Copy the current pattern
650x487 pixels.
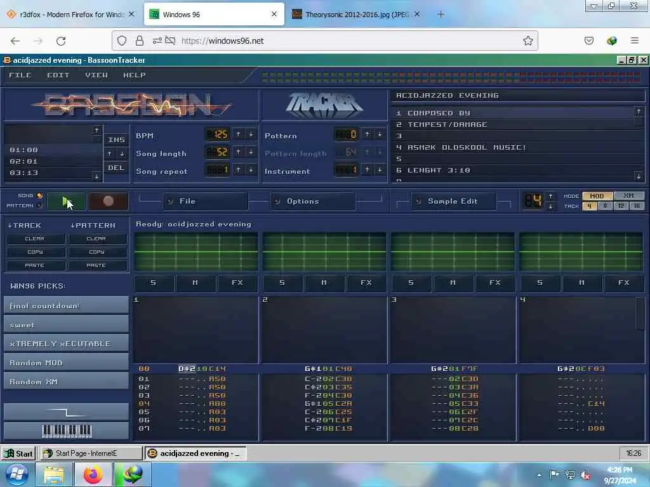(x=96, y=252)
